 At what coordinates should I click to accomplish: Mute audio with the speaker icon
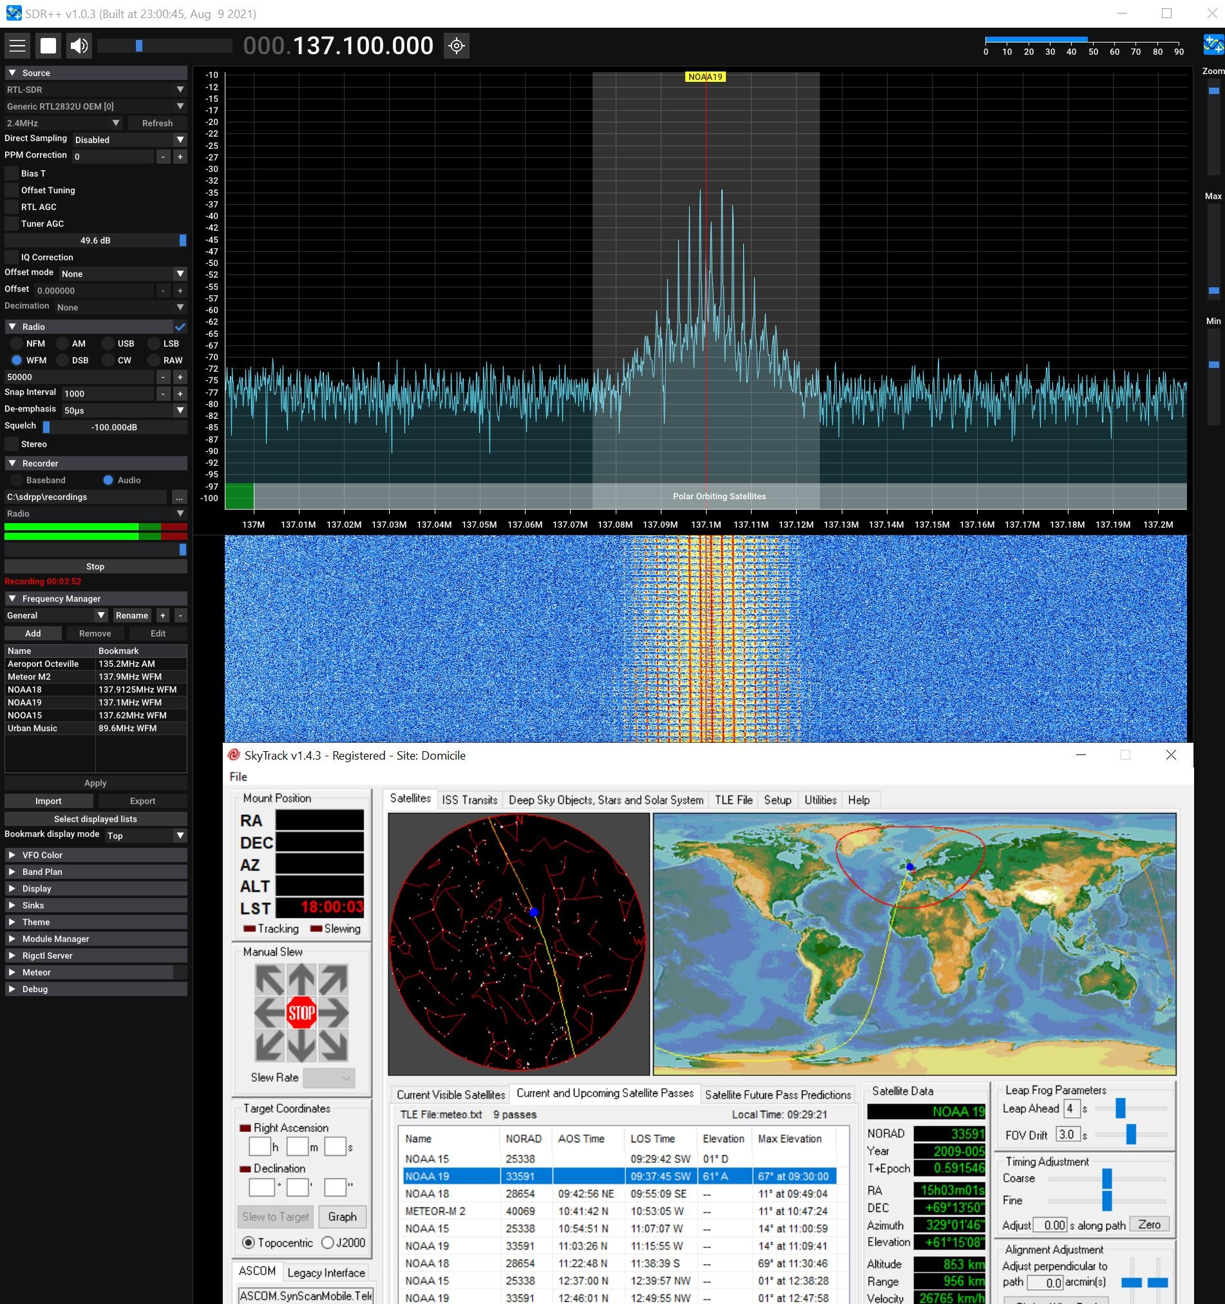(79, 46)
